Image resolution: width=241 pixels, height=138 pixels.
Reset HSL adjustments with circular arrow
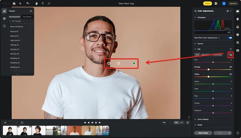(231, 49)
